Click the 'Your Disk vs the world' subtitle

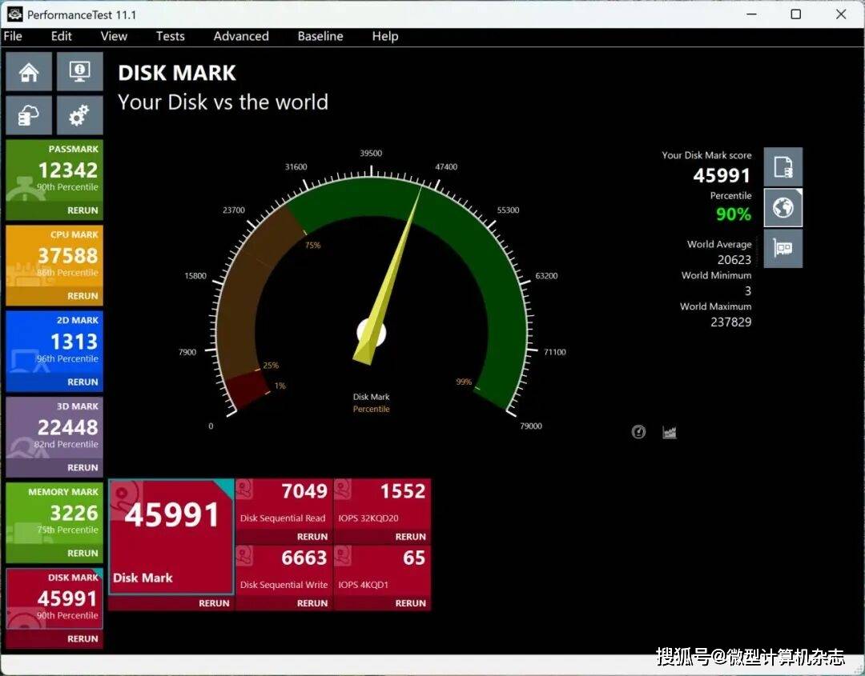point(223,102)
